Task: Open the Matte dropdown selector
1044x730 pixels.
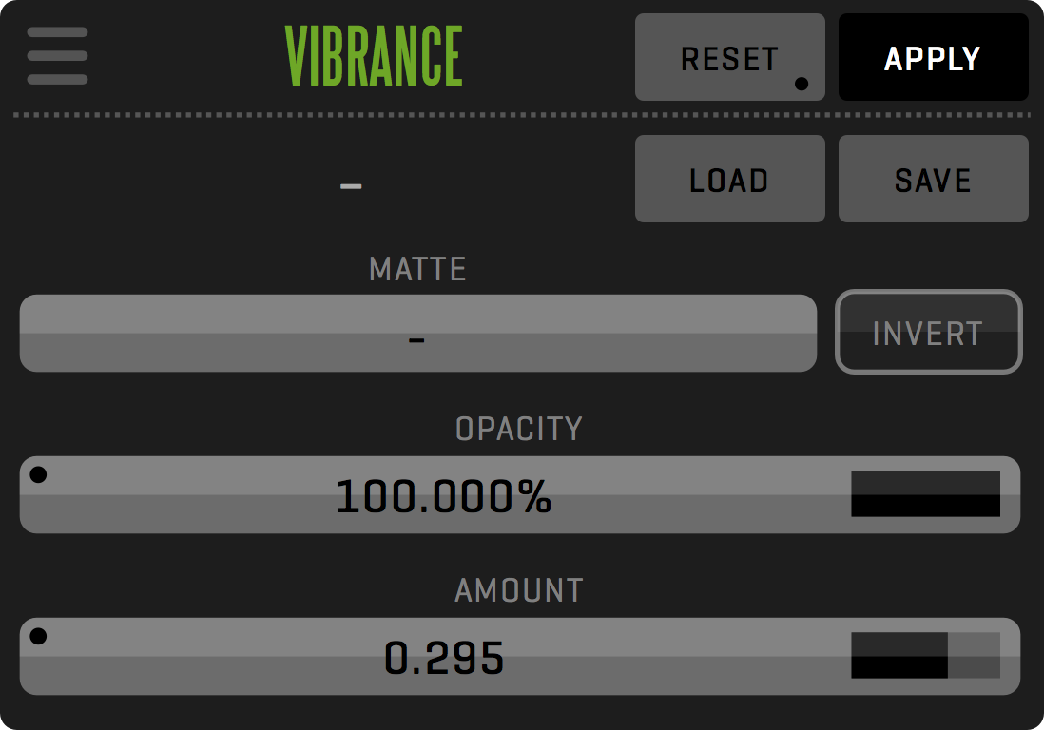Action: [x=417, y=334]
